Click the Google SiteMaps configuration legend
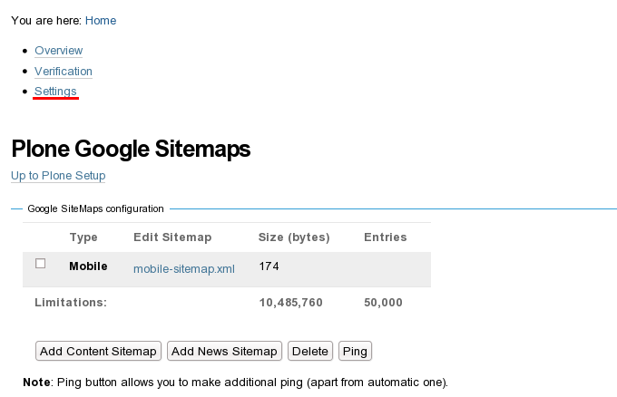Screen dimensions: 617x397 95,208
